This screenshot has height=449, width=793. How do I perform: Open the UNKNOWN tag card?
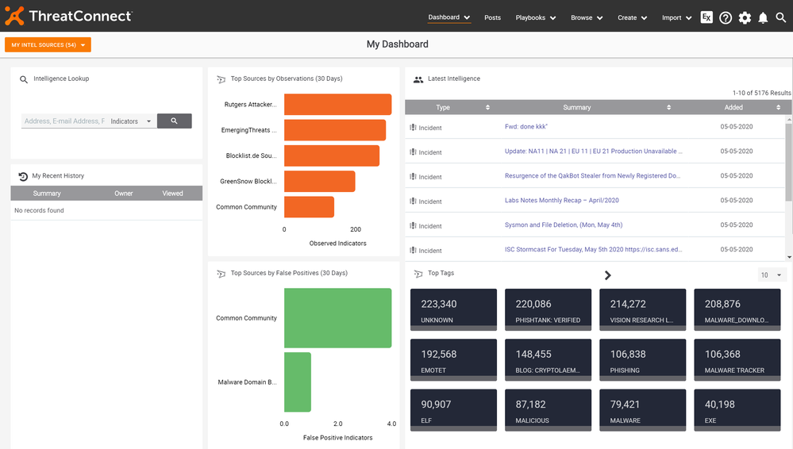point(453,309)
